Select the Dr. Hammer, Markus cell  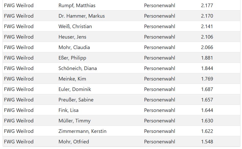pyautogui.click(x=81, y=16)
